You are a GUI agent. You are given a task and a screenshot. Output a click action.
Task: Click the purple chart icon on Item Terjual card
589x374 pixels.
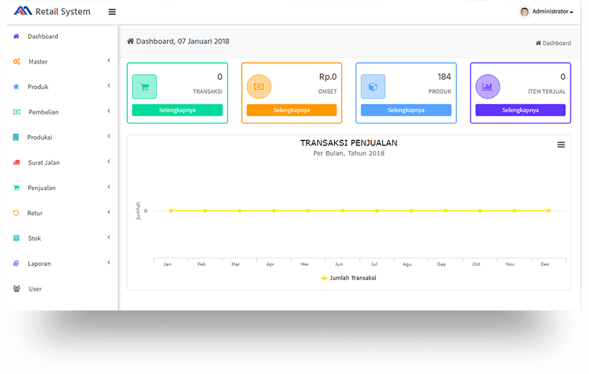pyautogui.click(x=487, y=87)
